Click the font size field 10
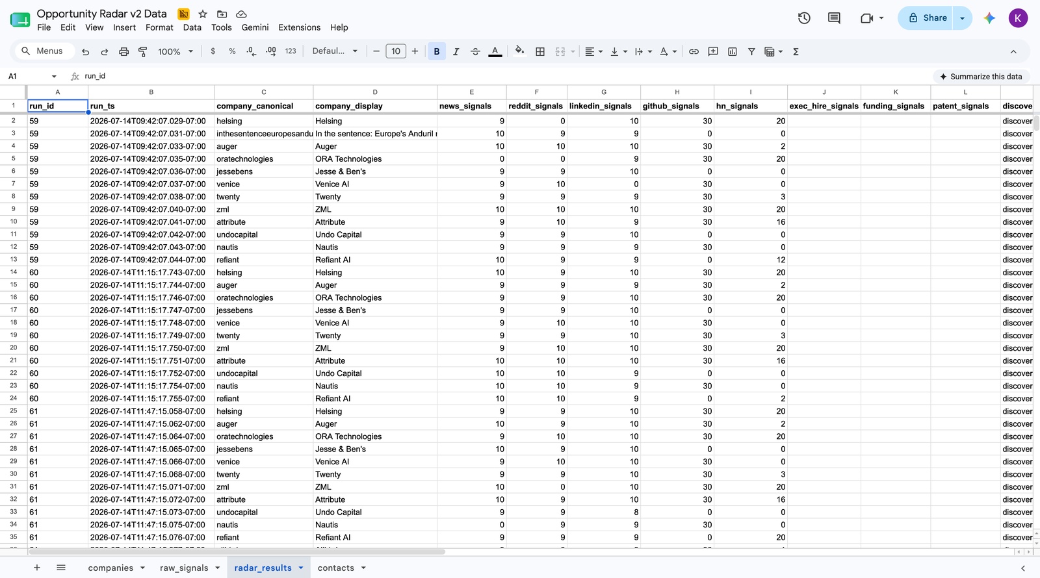1040x578 pixels. [x=396, y=51]
